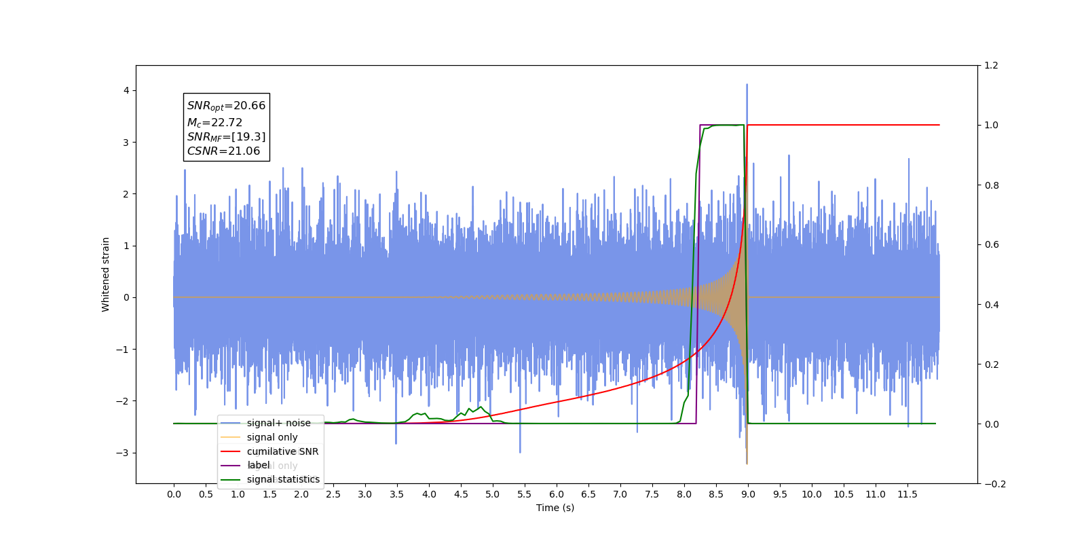
Task: Click the green signal statistics bump near 4.8 s
Action: point(481,408)
